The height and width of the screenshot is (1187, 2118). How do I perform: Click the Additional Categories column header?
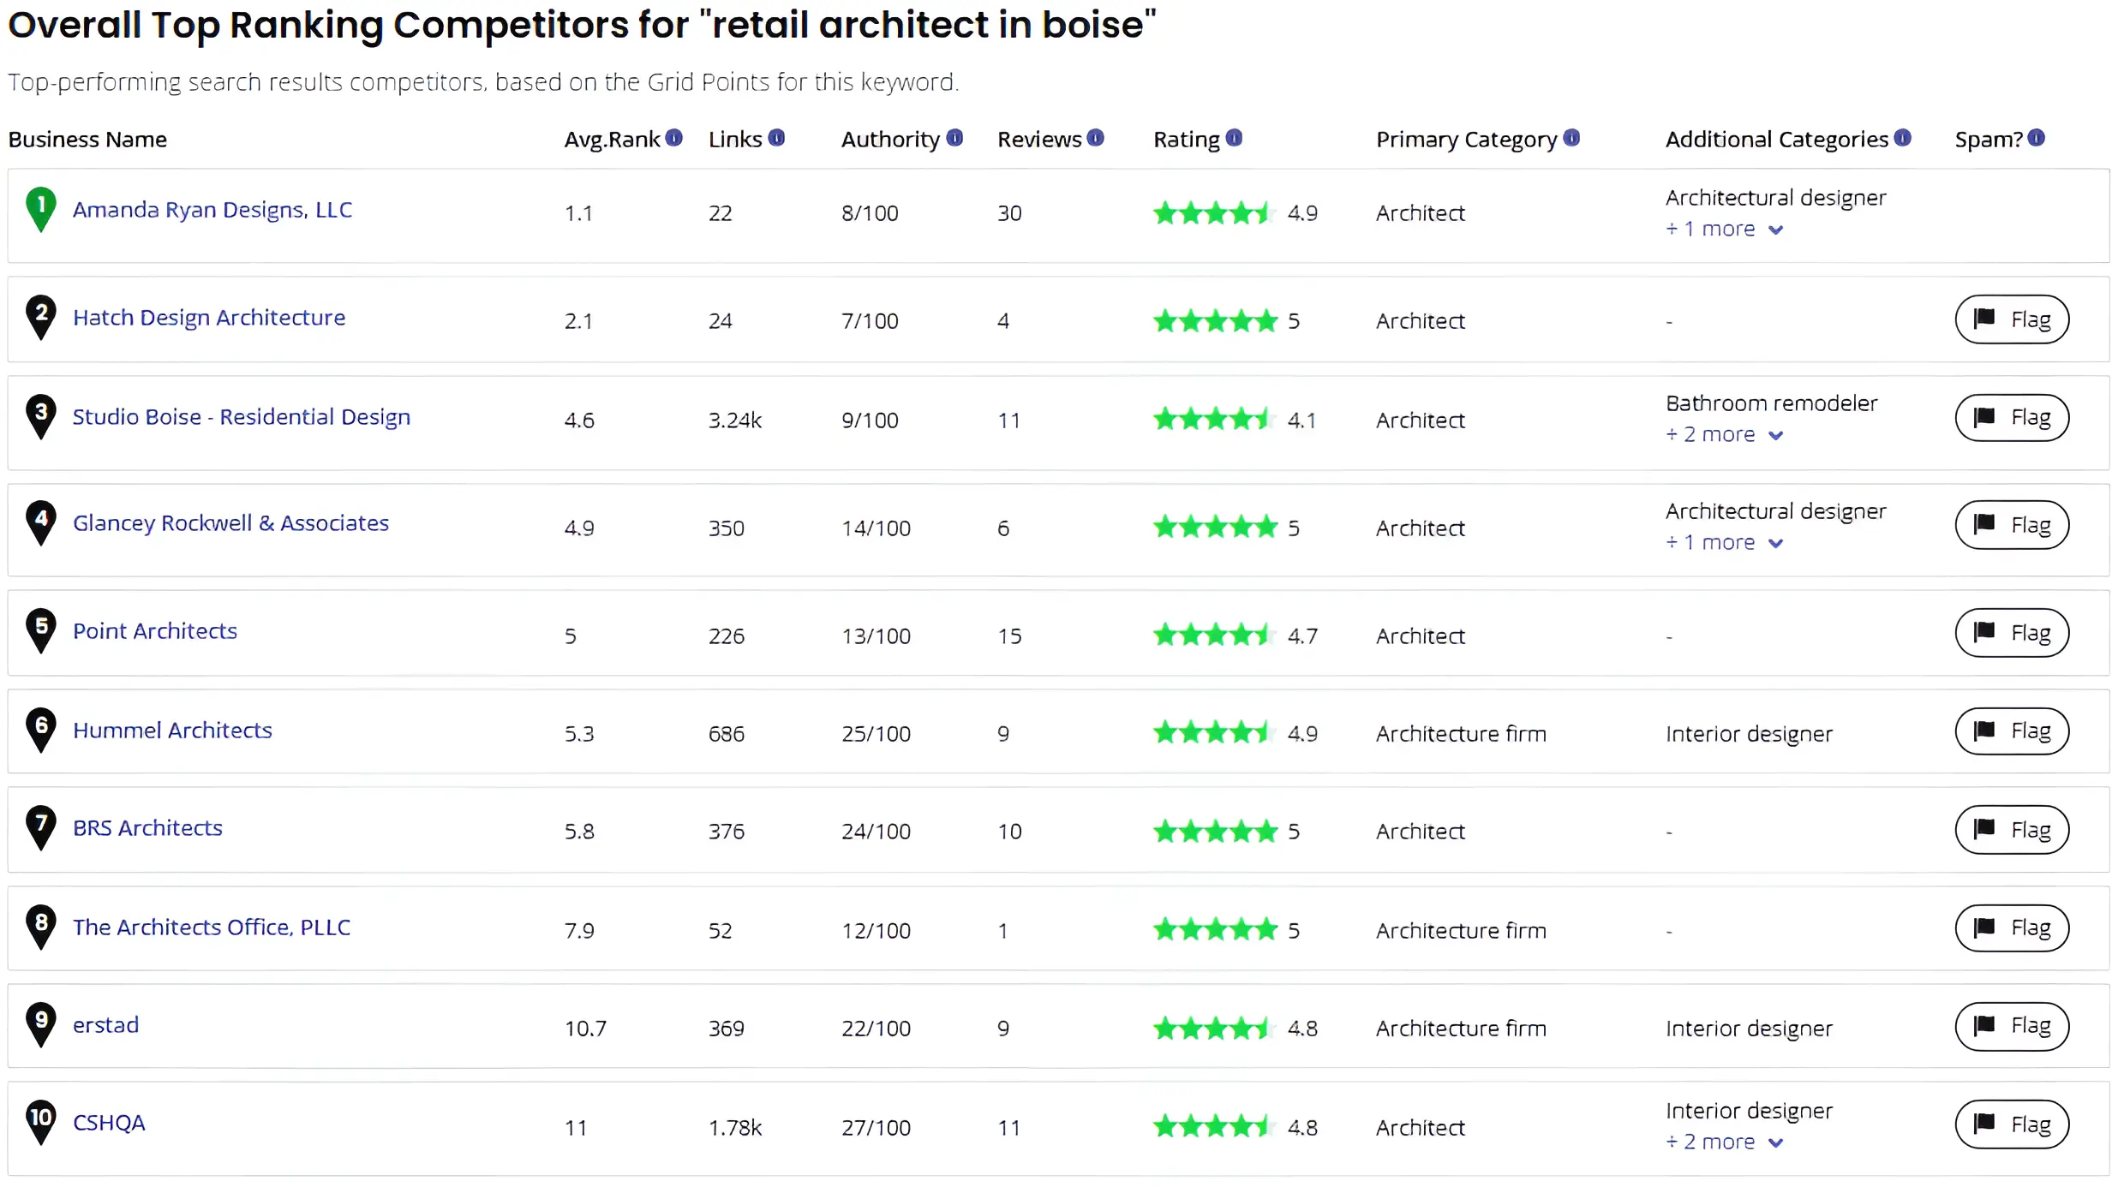click(1776, 140)
